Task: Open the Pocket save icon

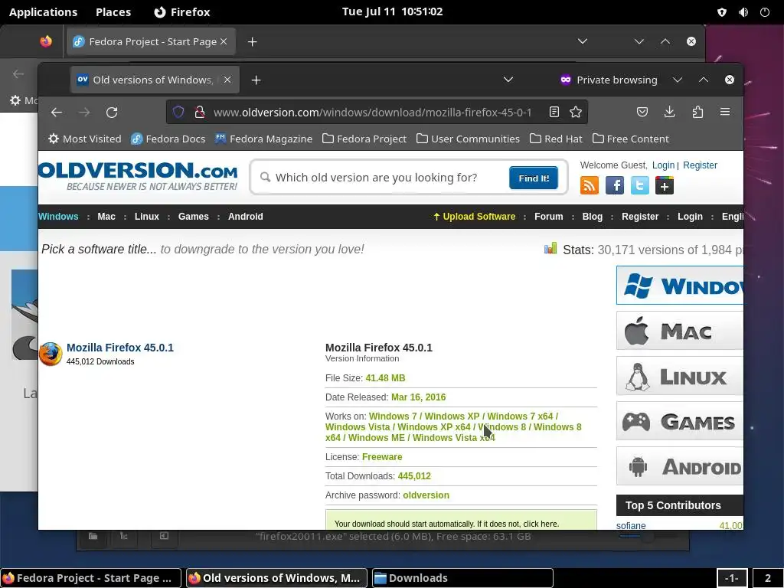Action: (642, 112)
